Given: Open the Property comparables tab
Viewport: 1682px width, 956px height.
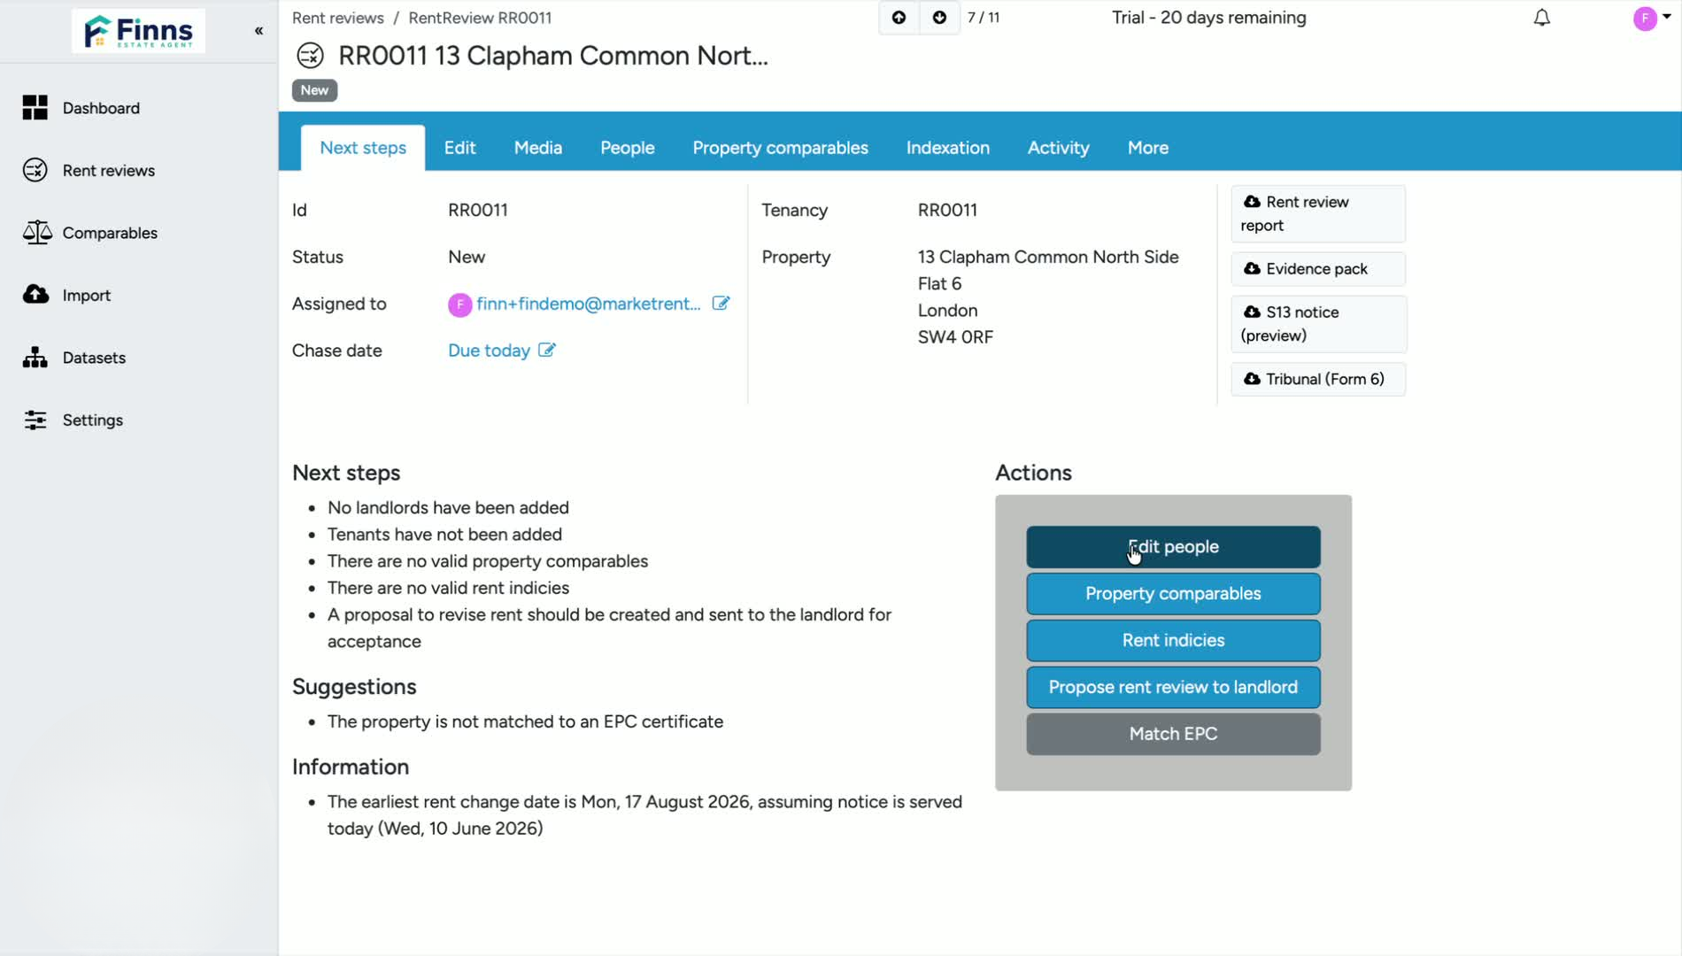Looking at the screenshot, I should 780,148.
